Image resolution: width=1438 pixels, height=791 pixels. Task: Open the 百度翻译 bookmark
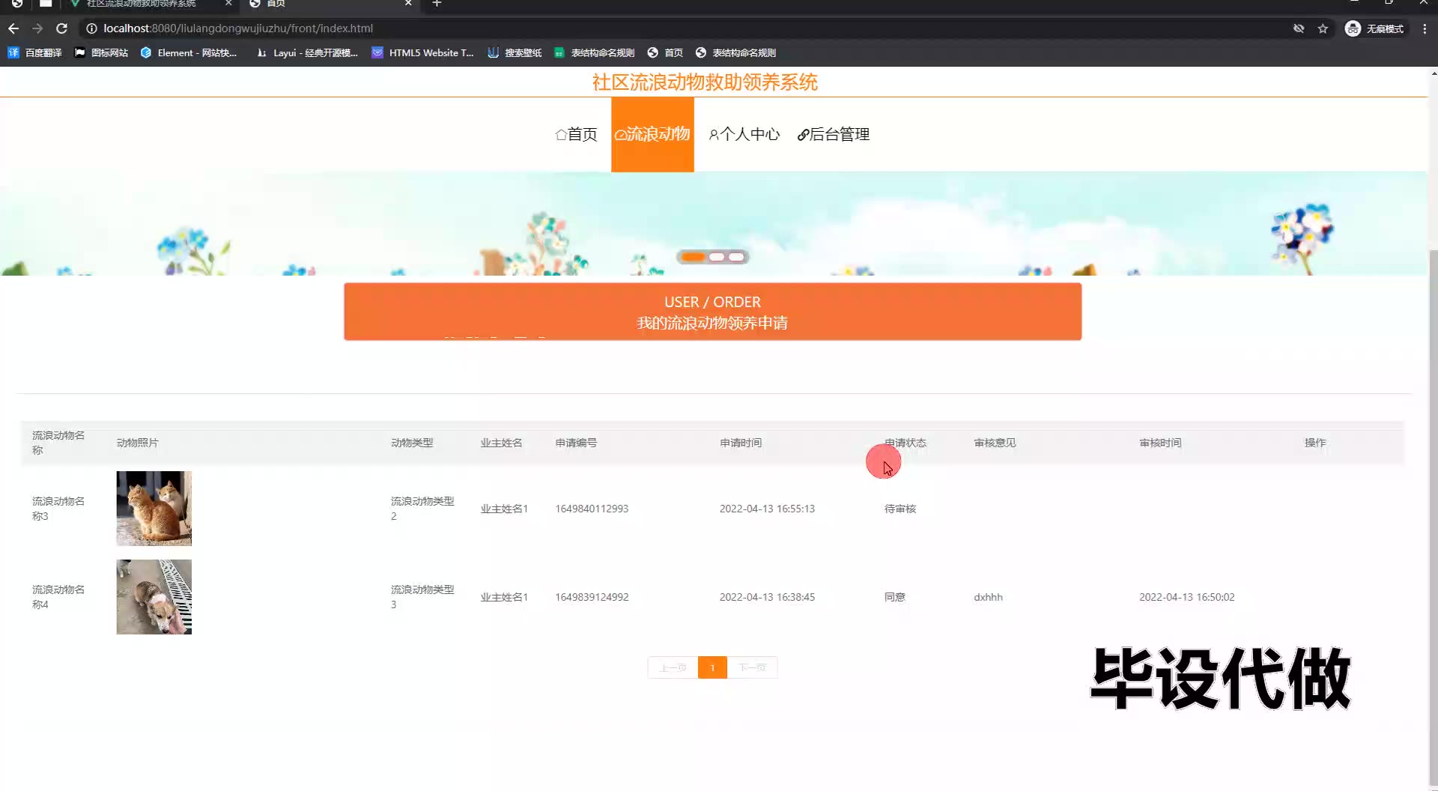point(34,52)
